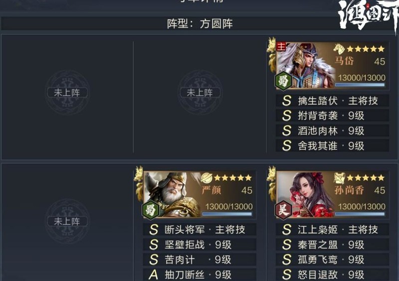This screenshot has height=281, width=399.
Task: Click the 吴 faction badge on 孙尚香's card
Action: point(283,210)
